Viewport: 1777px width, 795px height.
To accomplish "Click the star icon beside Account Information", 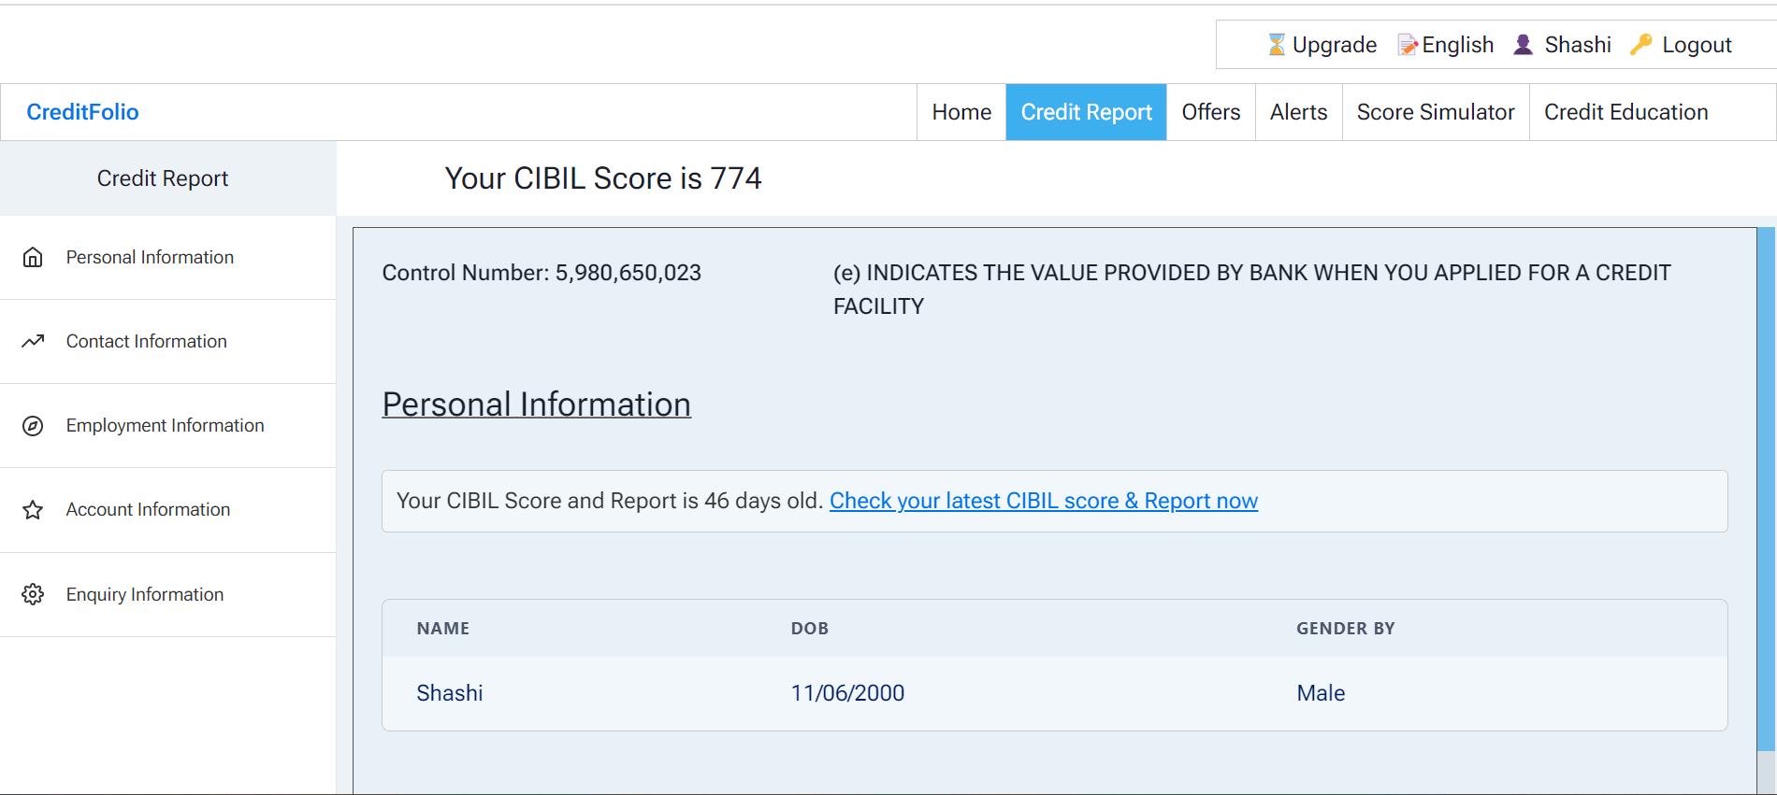I will tap(33, 510).
